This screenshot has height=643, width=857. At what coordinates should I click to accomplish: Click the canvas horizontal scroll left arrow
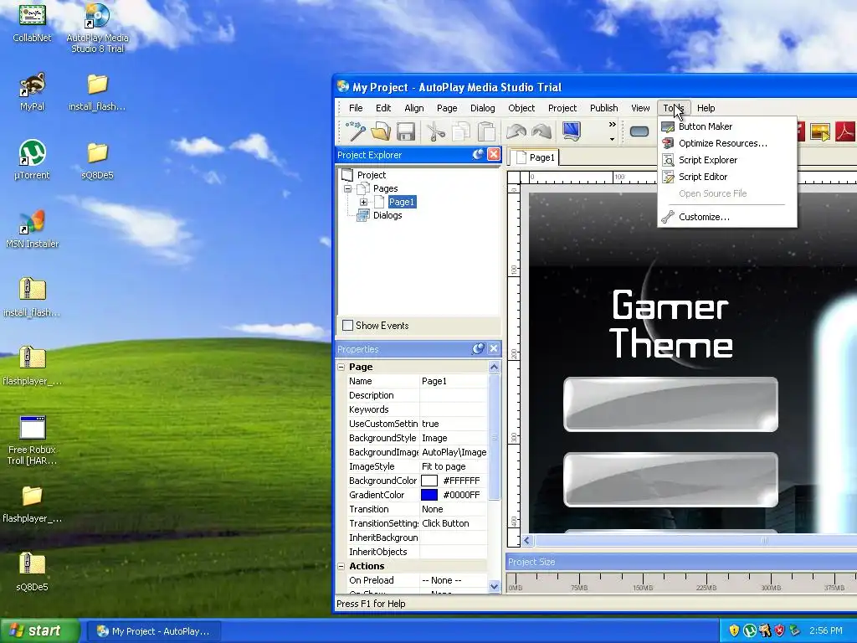pos(527,541)
